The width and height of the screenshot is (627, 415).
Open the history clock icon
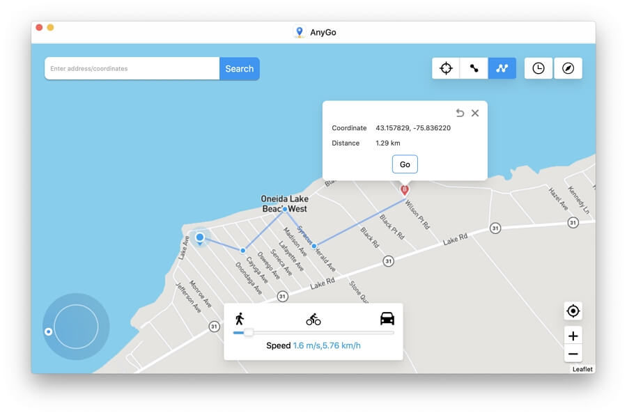(538, 68)
